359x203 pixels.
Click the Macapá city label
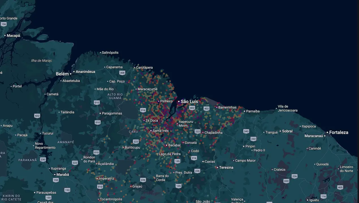(13, 36)
